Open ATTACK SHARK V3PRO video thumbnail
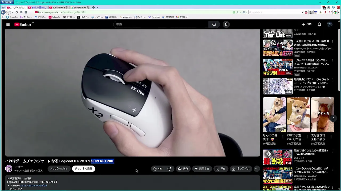341x191 pixels. 278,188
